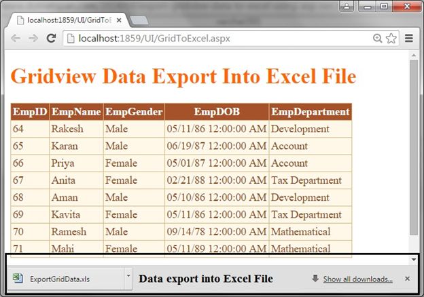Screen dimensions: 424x297
Task: Click the Rakesh name cell
Action: (76, 129)
